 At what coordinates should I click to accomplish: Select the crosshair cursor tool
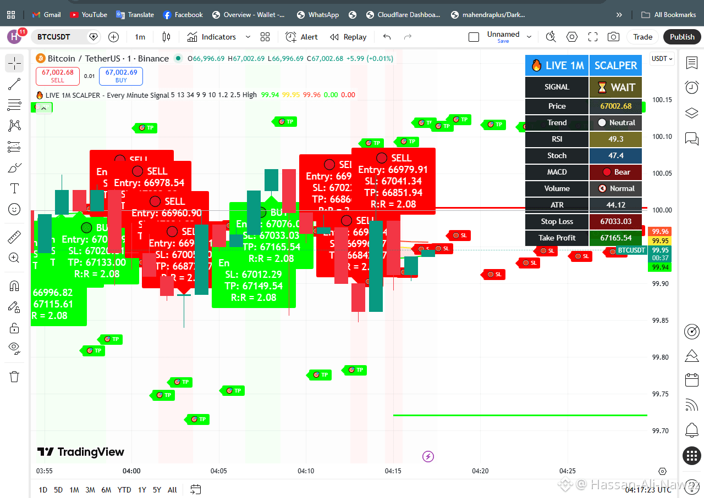pos(14,64)
